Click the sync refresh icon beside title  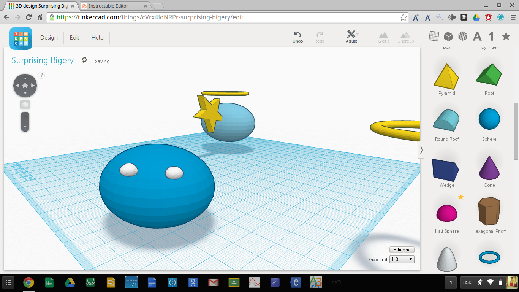84,60
